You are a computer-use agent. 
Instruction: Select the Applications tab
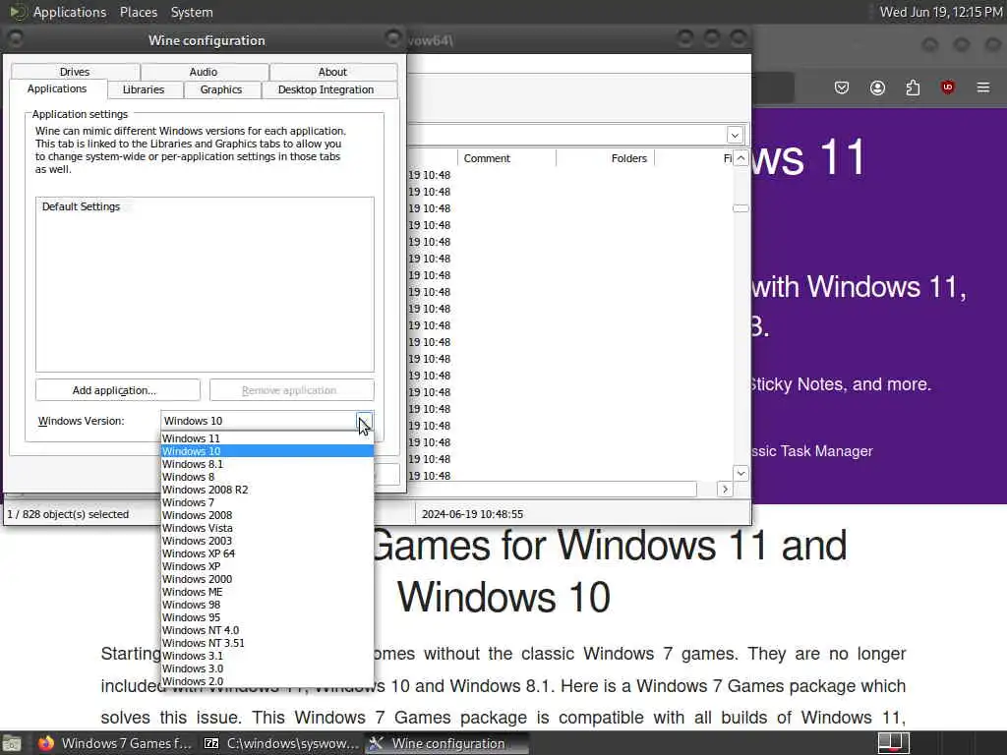point(57,88)
